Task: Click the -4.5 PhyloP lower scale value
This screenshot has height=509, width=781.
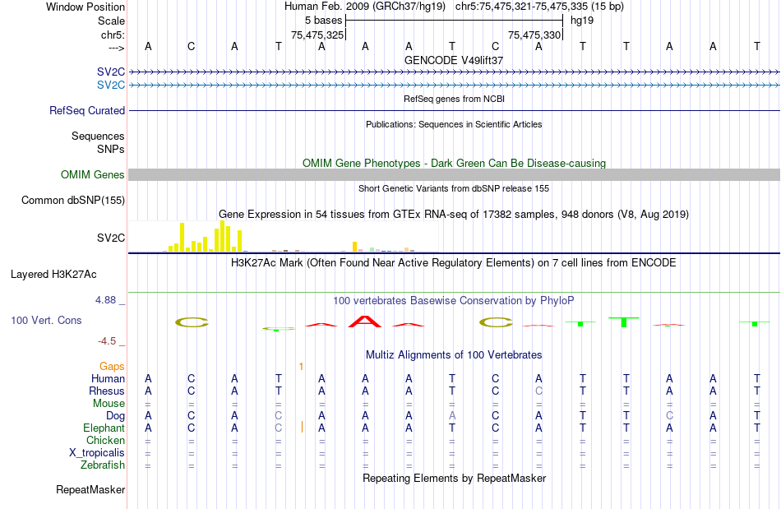Action: (107, 341)
